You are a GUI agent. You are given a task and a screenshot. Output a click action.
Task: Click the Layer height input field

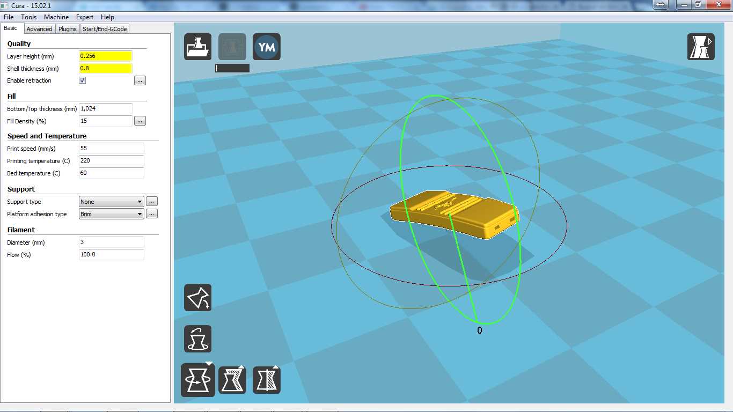coord(105,56)
